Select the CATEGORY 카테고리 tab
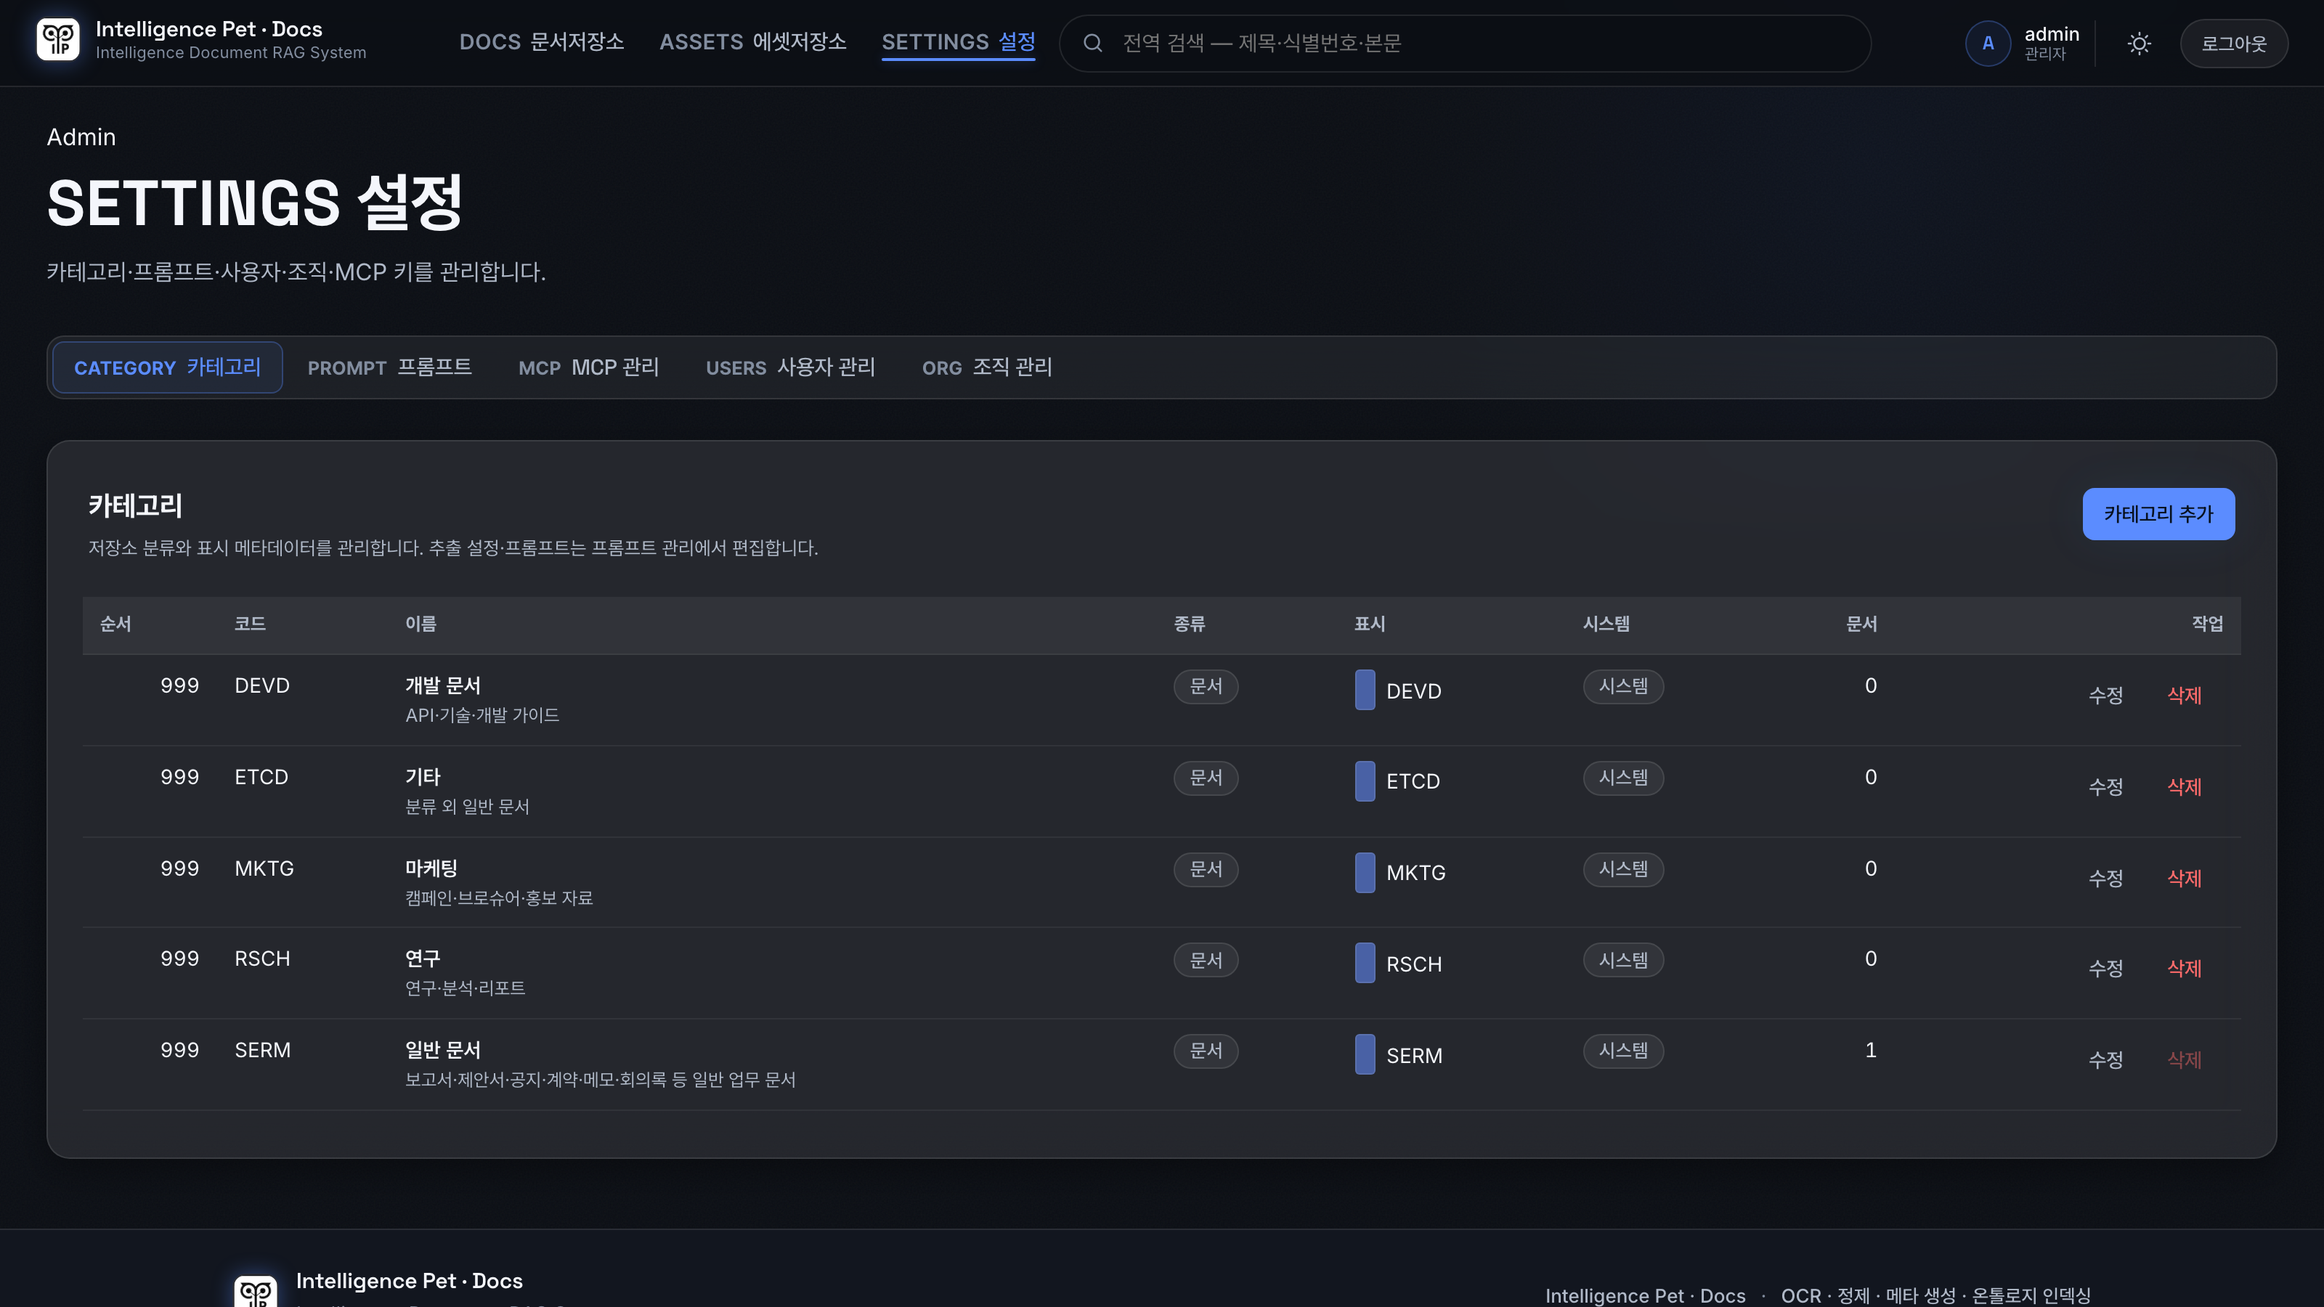 coord(167,367)
